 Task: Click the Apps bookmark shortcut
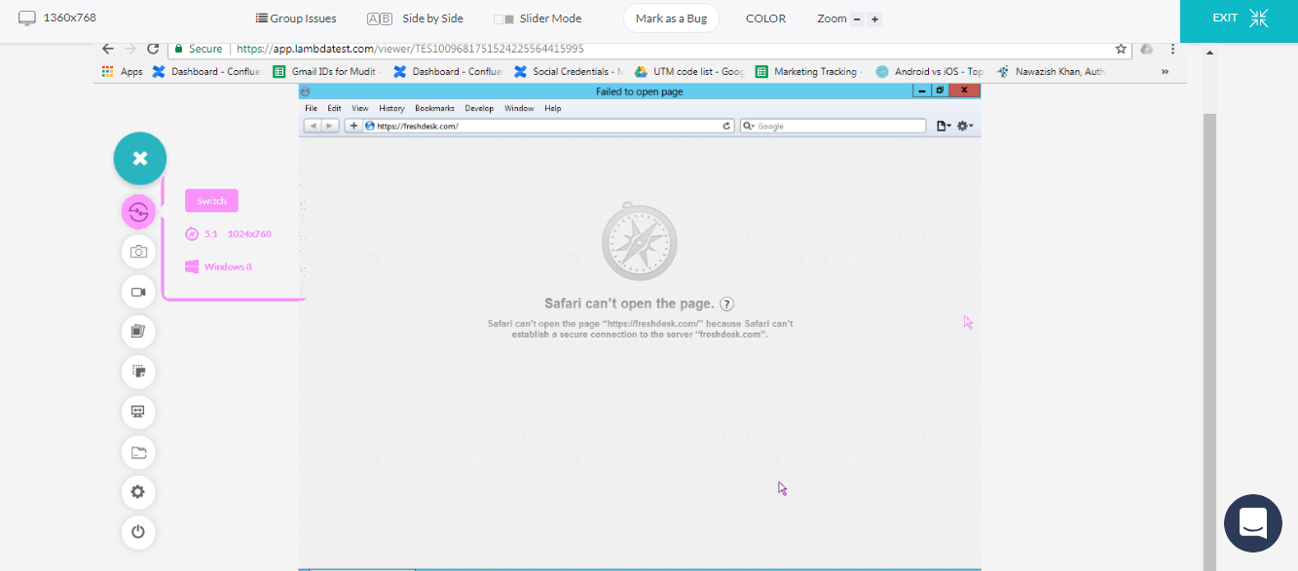(x=122, y=71)
